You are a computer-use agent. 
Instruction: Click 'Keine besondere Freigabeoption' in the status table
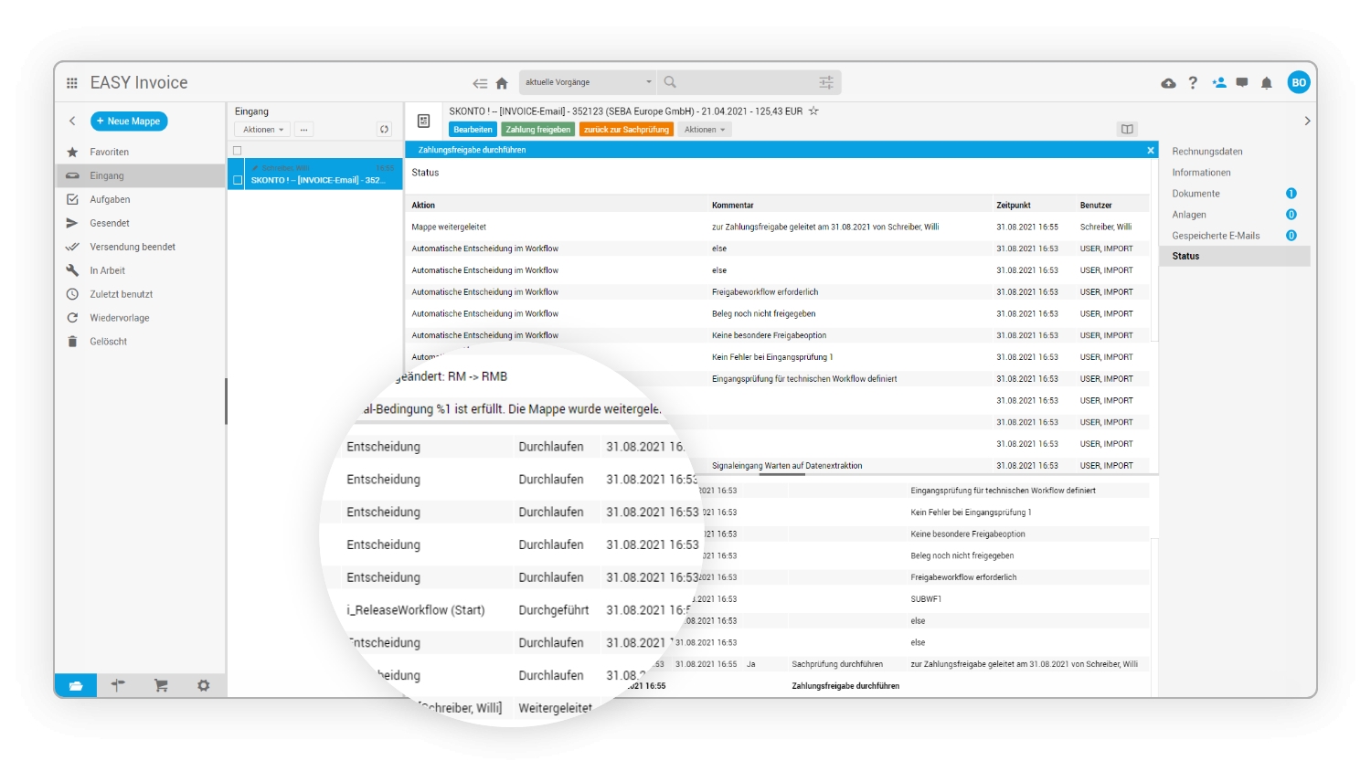pyautogui.click(x=770, y=335)
